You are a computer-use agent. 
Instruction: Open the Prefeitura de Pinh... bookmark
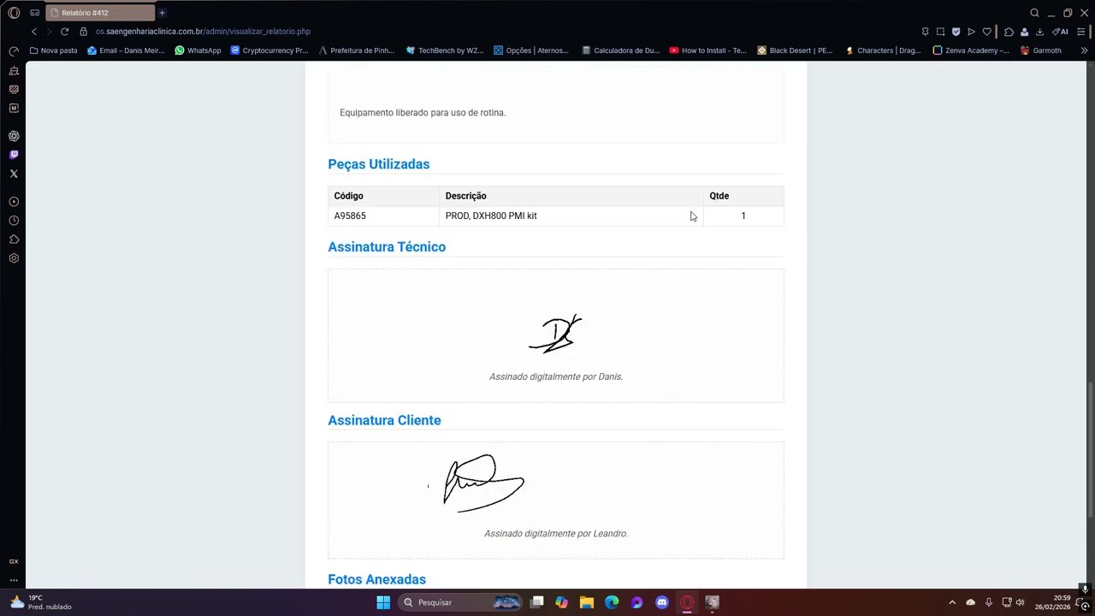tap(356, 50)
